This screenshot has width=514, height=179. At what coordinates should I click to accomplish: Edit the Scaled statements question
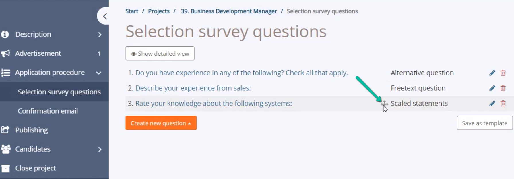coord(492,103)
